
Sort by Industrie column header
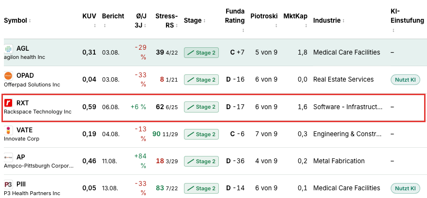point(328,20)
